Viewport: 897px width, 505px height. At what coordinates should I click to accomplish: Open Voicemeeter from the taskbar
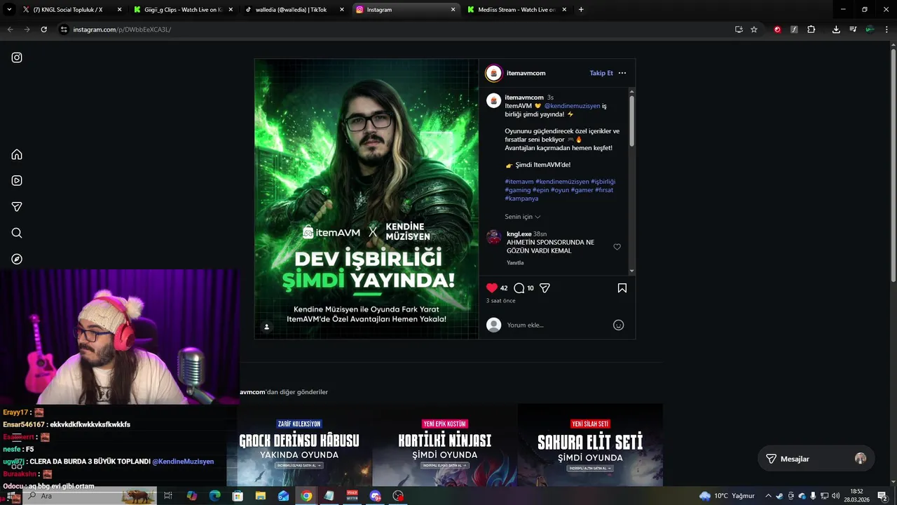click(352, 496)
